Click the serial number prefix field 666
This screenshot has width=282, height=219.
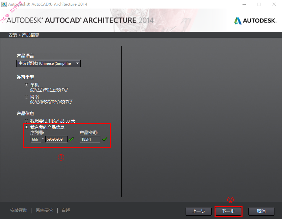point(36,139)
